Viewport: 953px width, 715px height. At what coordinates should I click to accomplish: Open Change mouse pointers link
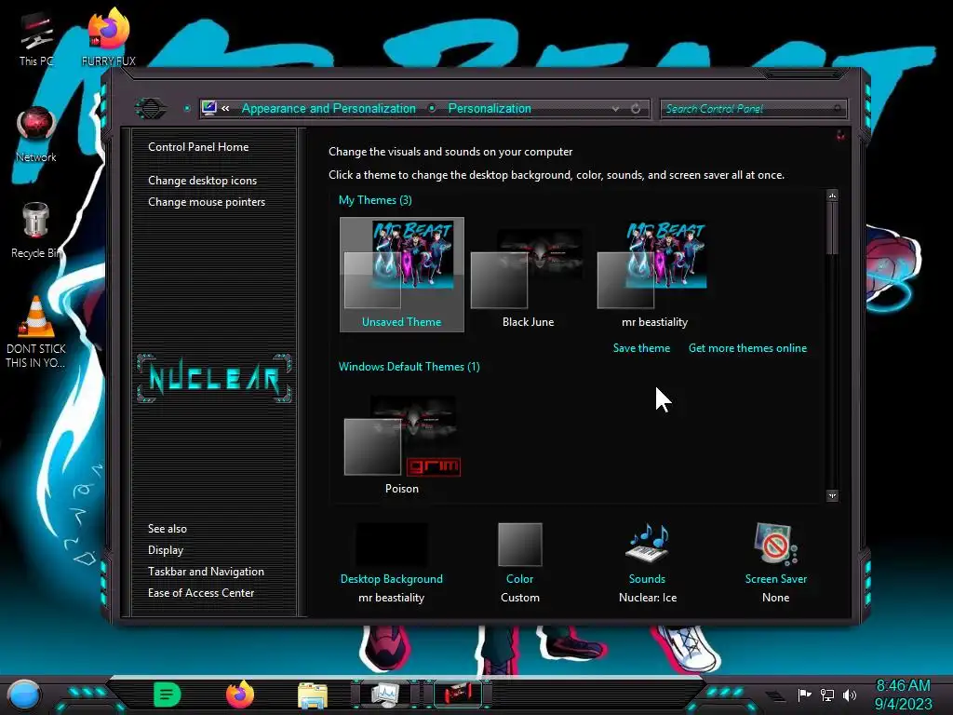[207, 202]
